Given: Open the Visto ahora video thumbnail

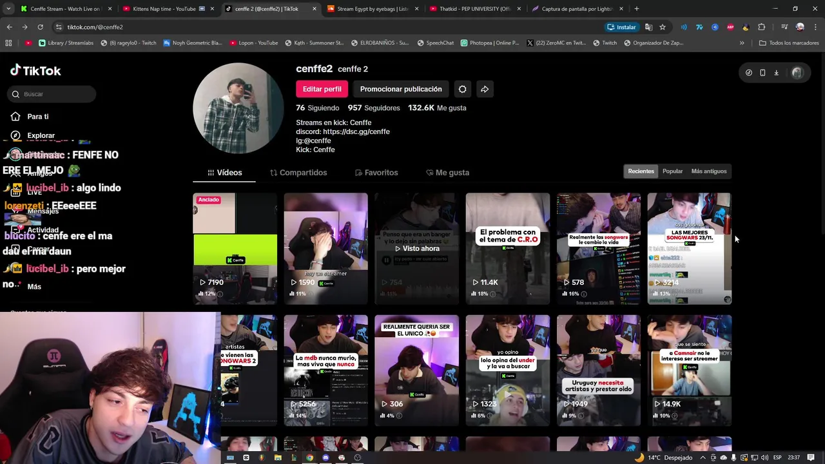Looking at the screenshot, I should click(x=416, y=249).
